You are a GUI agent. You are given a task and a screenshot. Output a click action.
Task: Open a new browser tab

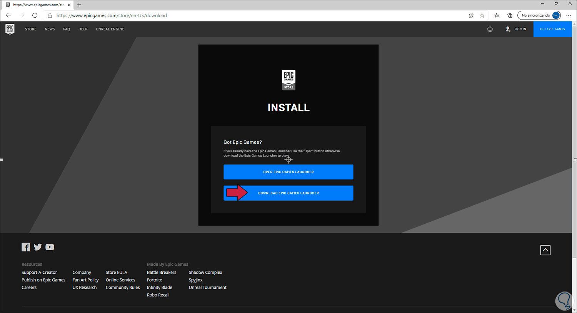click(79, 5)
